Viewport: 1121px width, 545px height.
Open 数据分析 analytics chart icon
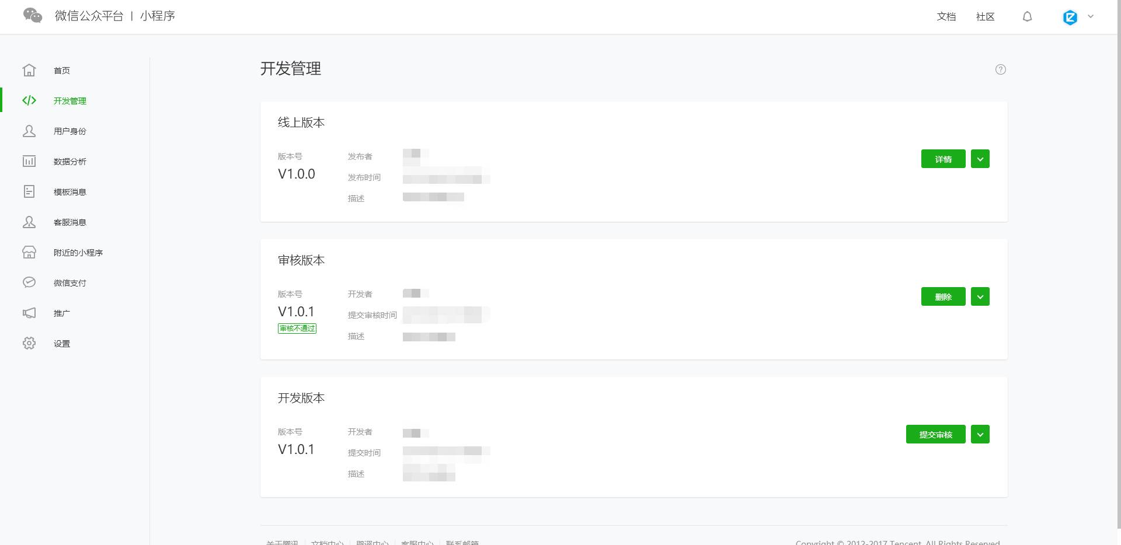[x=29, y=161]
